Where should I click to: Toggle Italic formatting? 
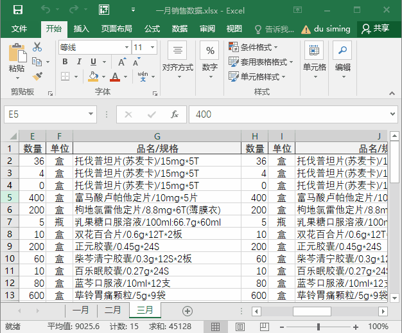79,62
